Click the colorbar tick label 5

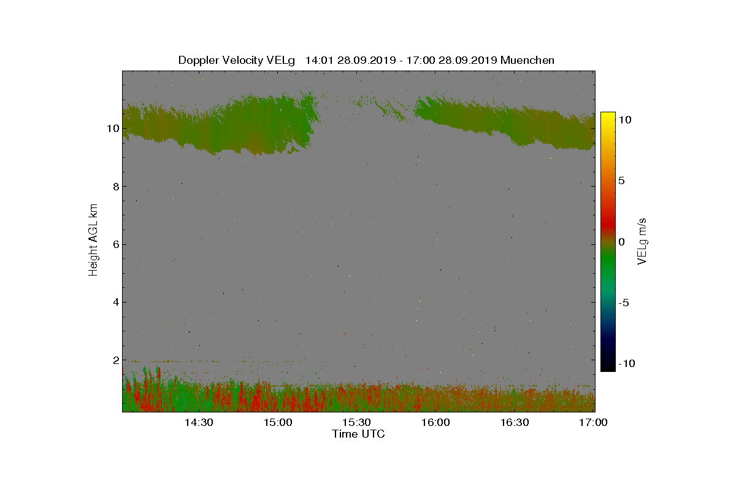pyautogui.click(x=621, y=181)
